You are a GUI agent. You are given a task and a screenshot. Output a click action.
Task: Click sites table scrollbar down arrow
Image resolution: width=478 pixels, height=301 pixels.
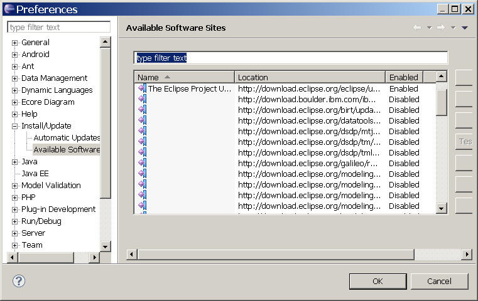tap(442, 208)
